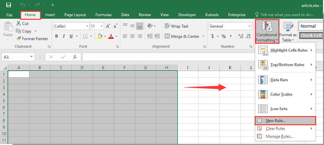Click the Save icon in title bar

9,5
